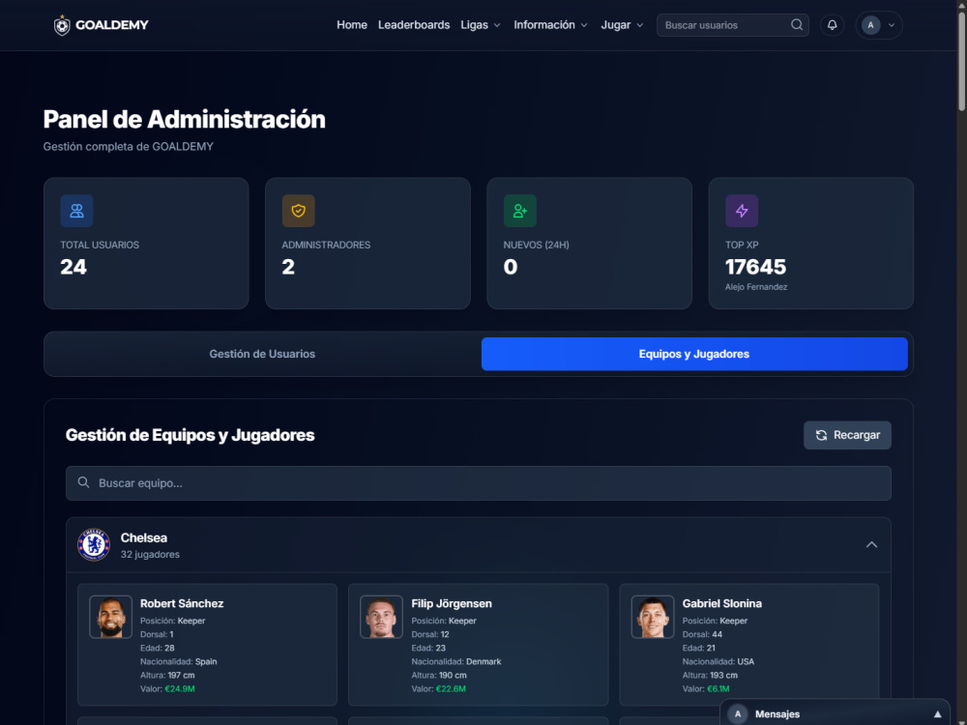The image size is (967, 725).
Task: Click Dorsal 44 for Gabriel Slonina
Action: [x=702, y=634]
